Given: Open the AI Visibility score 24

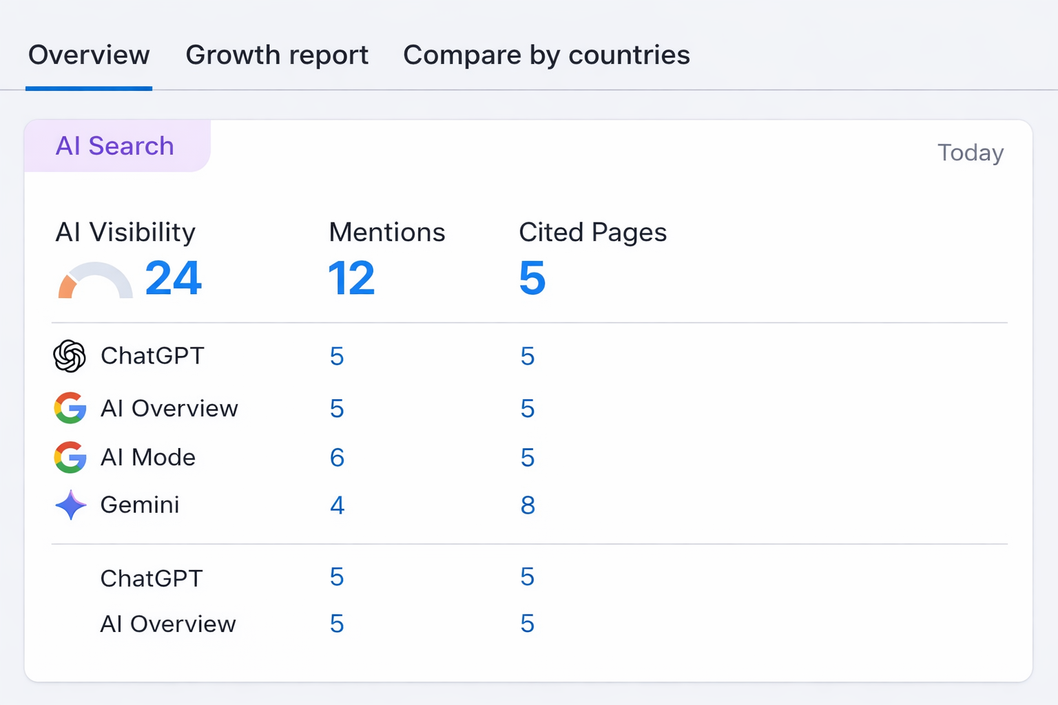Looking at the screenshot, I should click(x=174, y=278).
